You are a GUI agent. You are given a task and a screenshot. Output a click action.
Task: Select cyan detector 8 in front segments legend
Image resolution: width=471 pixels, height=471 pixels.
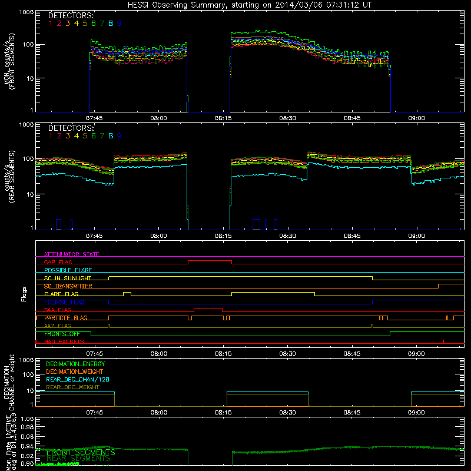pos(111,24)
